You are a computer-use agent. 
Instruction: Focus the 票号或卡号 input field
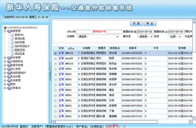point(114,32)
